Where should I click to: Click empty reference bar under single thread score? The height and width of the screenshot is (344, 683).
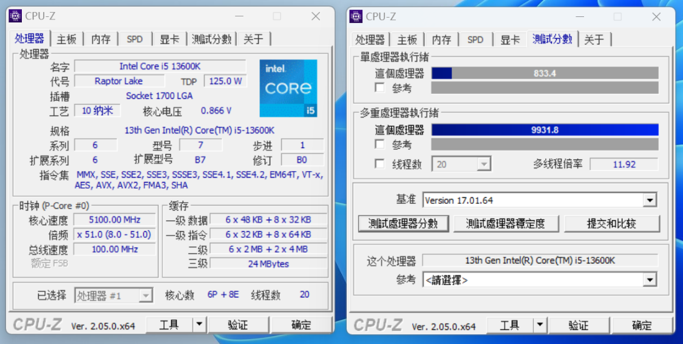[545, 88]
